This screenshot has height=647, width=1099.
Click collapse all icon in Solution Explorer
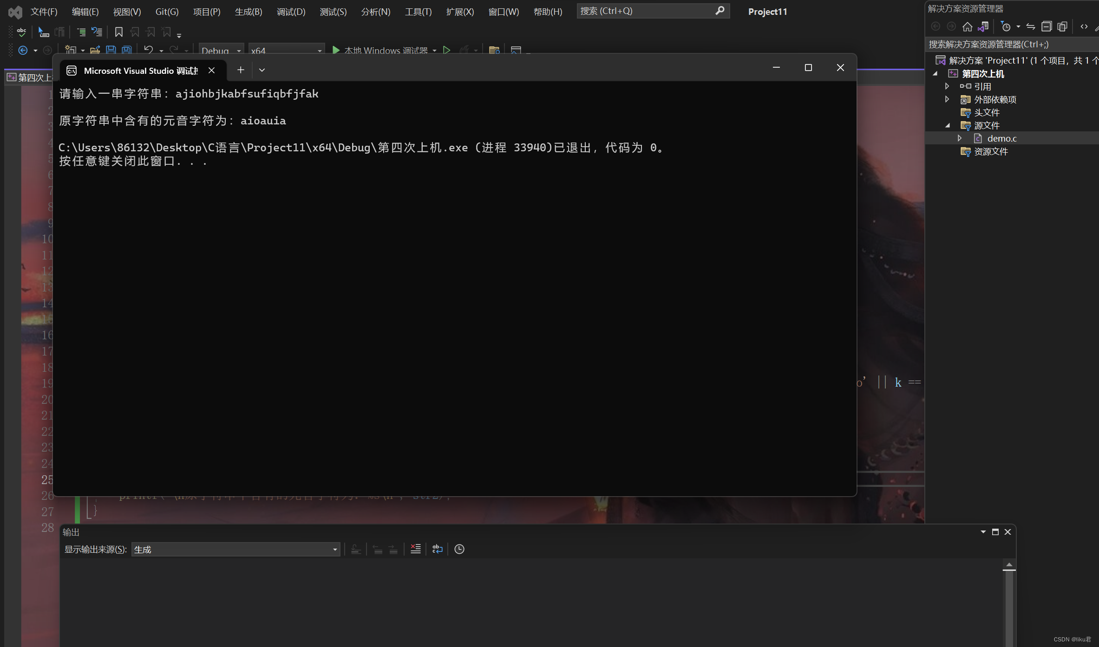1046,27
